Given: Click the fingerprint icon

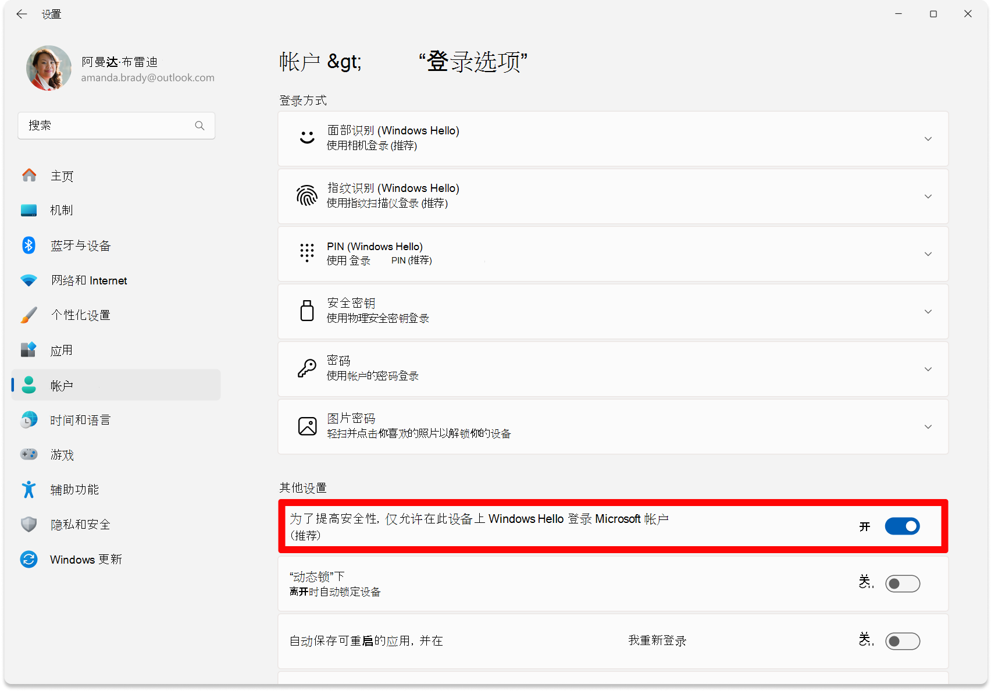Looking at the screenshot, I should 307,195.
